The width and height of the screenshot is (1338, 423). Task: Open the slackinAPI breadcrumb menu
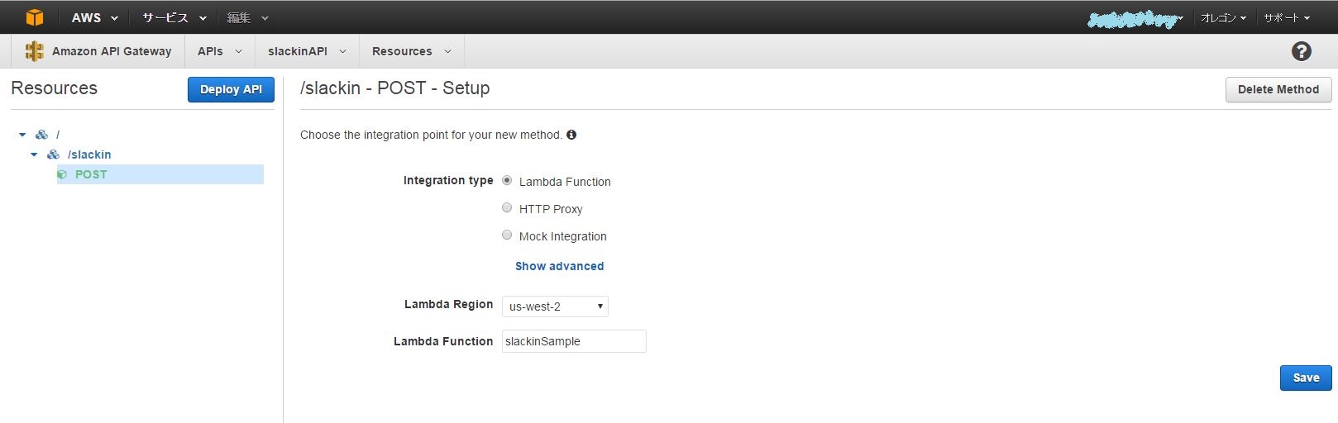pos(306,51)
